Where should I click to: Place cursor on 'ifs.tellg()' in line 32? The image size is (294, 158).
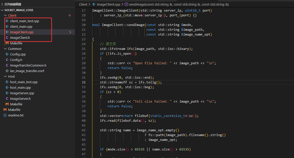(x=149, y=82)
